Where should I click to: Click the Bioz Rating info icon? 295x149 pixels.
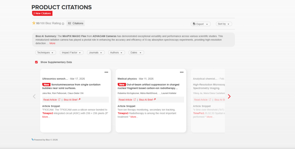63,24
